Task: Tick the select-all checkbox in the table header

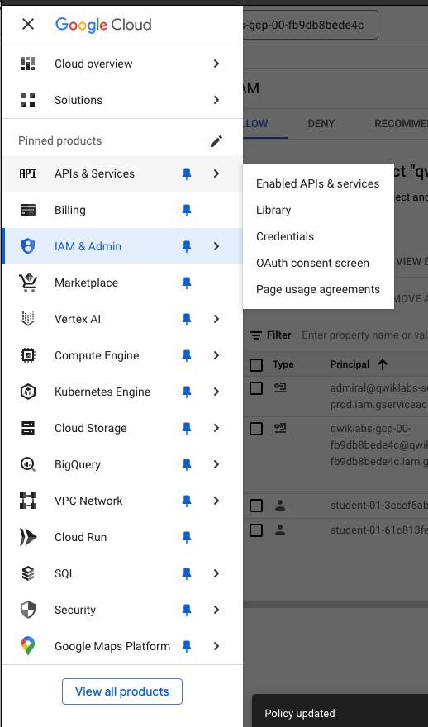Action: [x=256, y=365]
